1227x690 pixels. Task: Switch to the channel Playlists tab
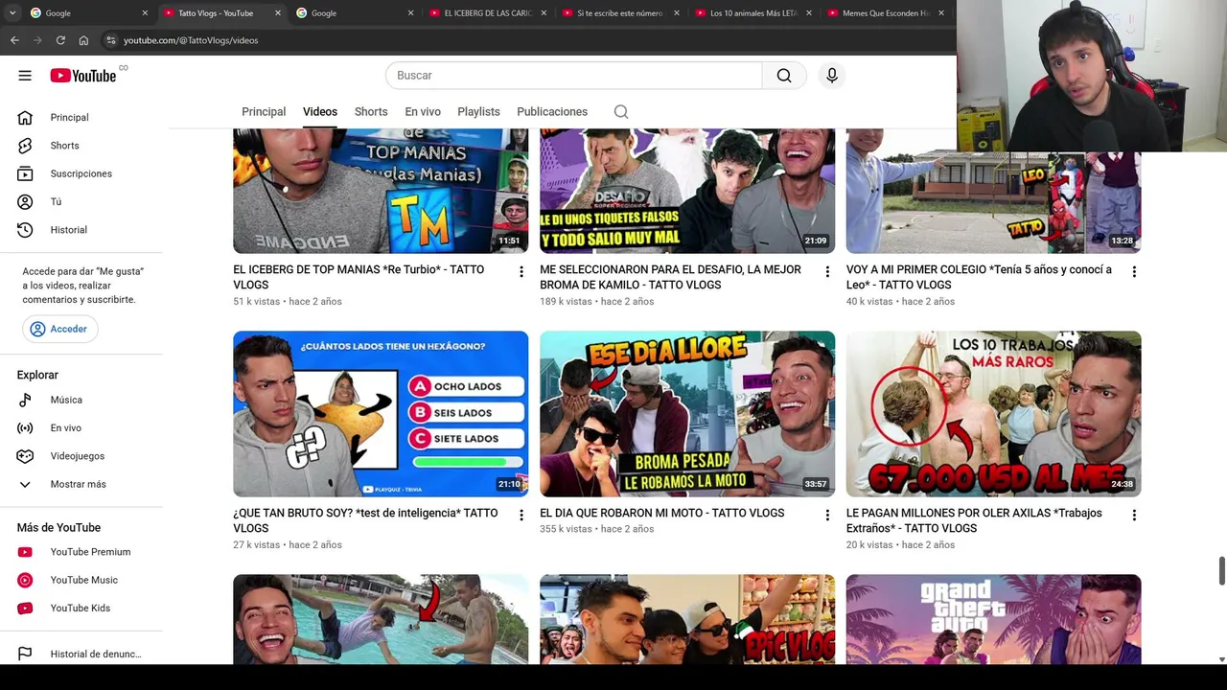click(478, 112)
